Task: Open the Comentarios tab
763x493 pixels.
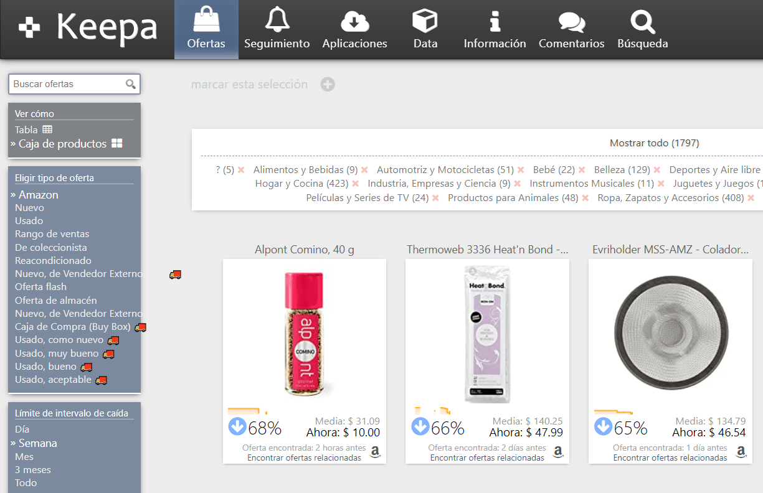Action: (571, 29)
